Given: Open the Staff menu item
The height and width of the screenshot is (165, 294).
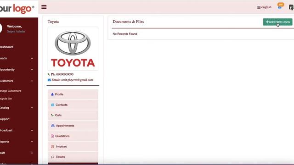Looking at the screenshot, I should point(2,153).
